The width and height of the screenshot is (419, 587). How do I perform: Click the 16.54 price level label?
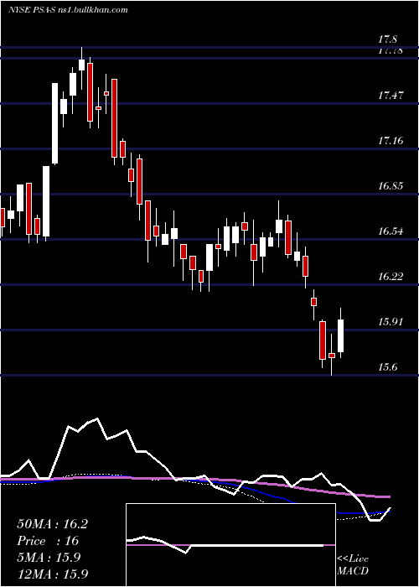pos(391,231)
